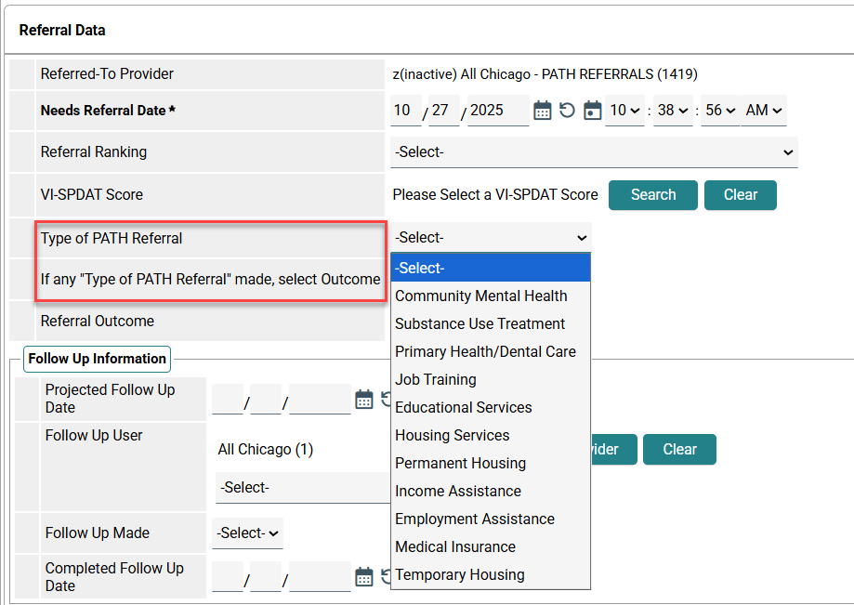The width and height of the screenshot is (854, 605).
Task: Open calendar for Completed Follow Up Date
Action: (x=364, y=577)
